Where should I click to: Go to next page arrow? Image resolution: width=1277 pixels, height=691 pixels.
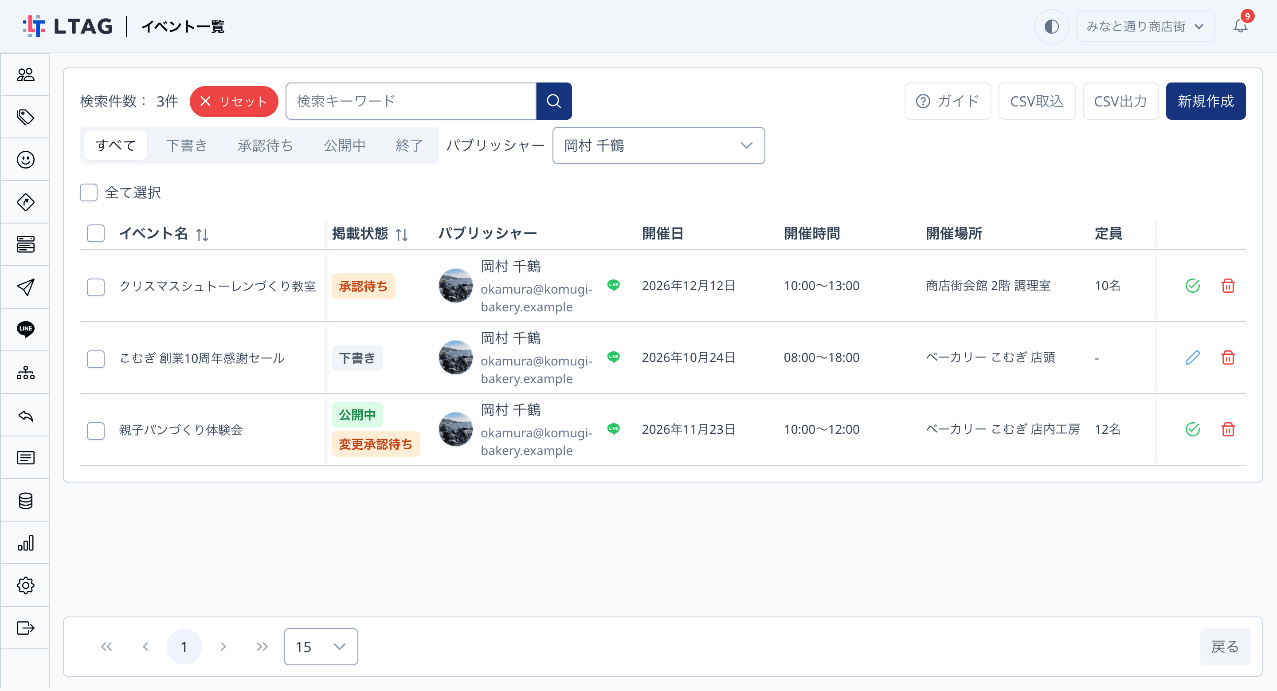tap(223, 647)
